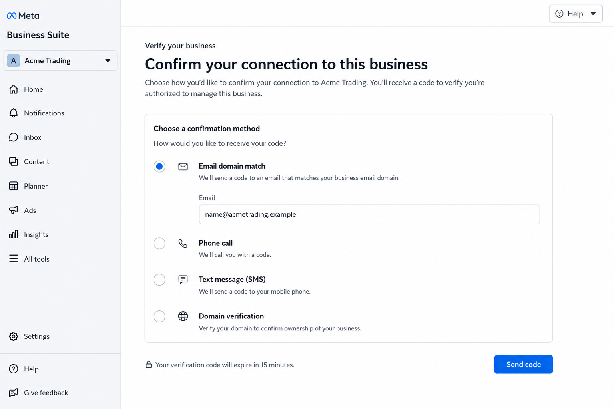The height and width of the screenshot is (409, 614).
Task: Click the Home house icon
Action: coord(14,89)
